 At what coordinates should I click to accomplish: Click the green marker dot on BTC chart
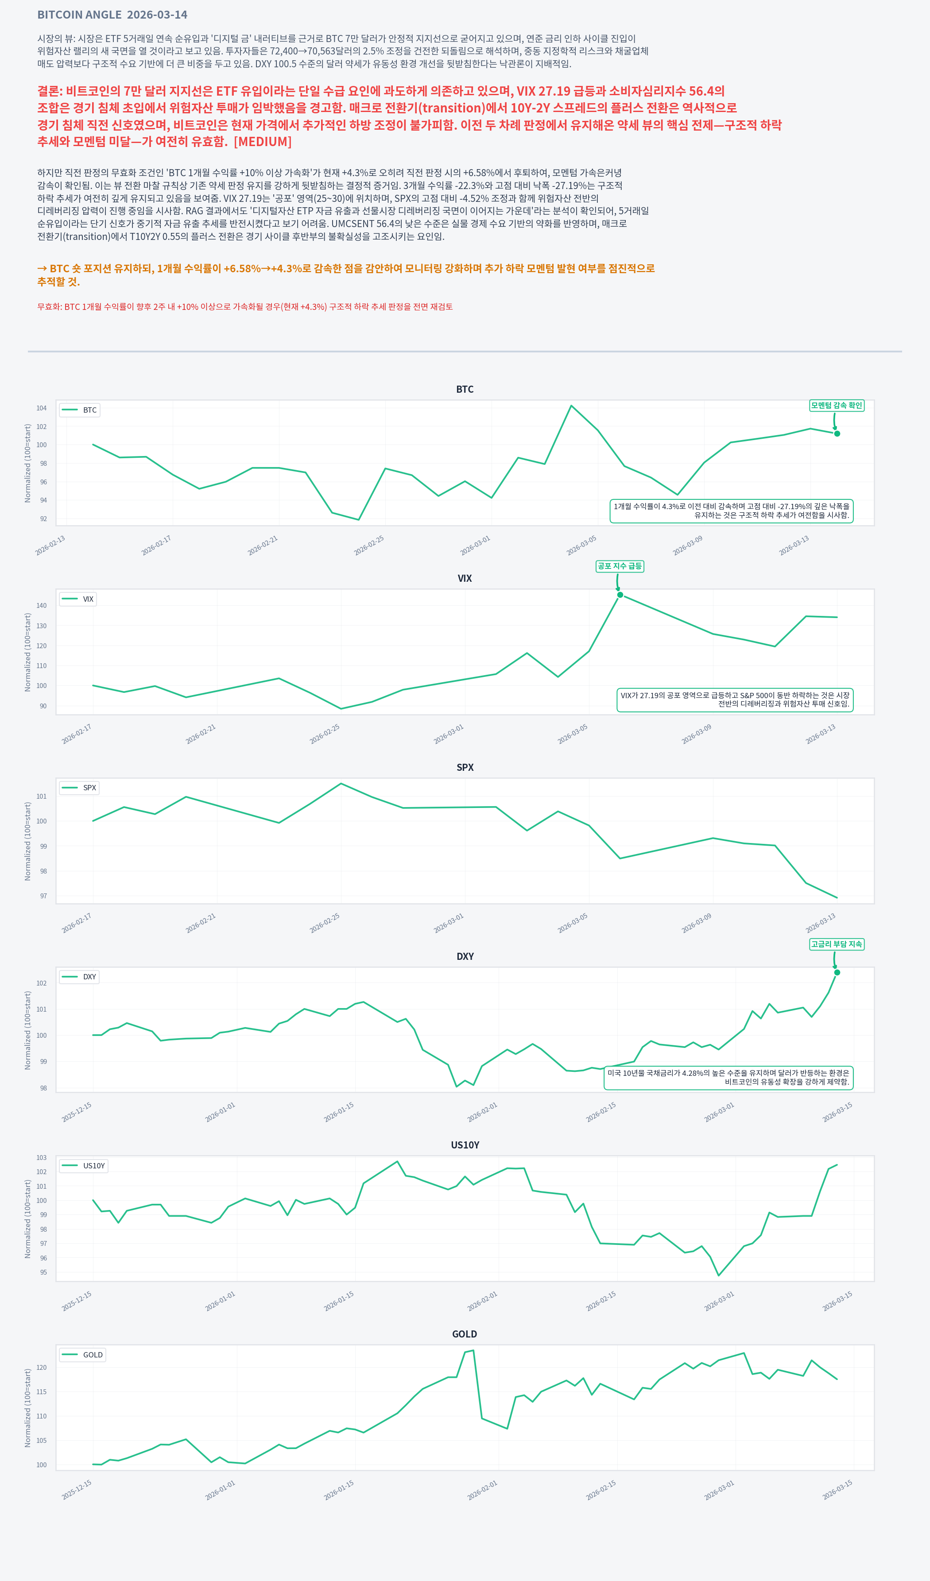pos(837,433)
